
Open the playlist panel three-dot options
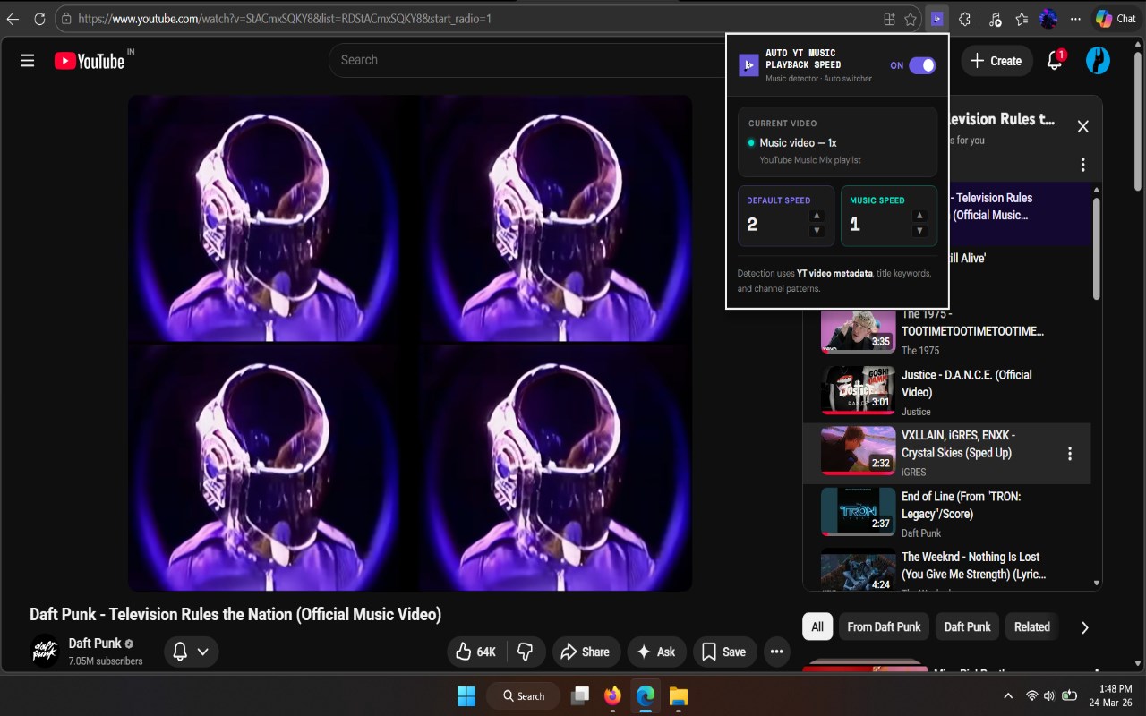(1082, 165)
